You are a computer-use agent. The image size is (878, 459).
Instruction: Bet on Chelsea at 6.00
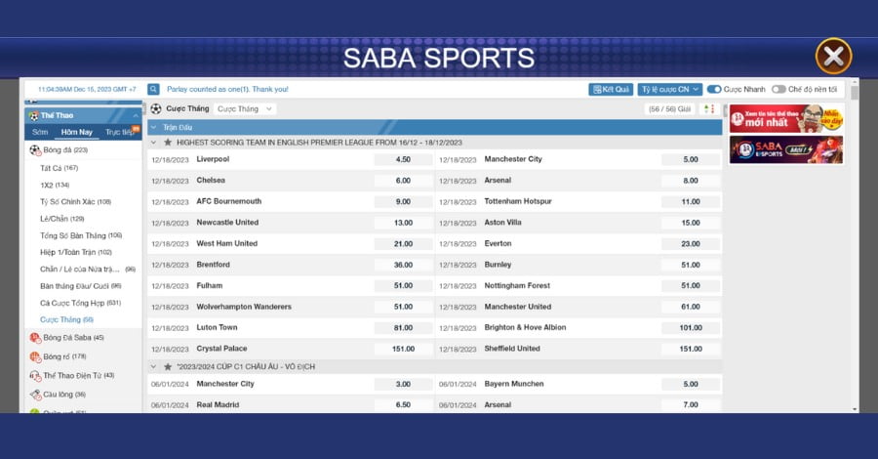tap(403, 181)
